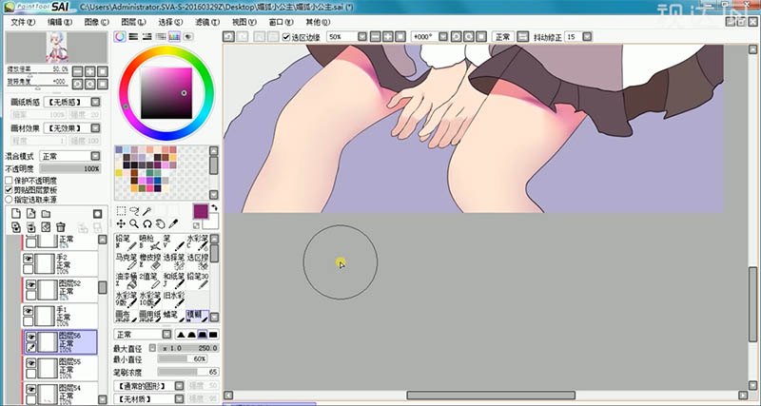Select the sharpest brush edge shape
761x406 pixels.
tap(181, 335)
